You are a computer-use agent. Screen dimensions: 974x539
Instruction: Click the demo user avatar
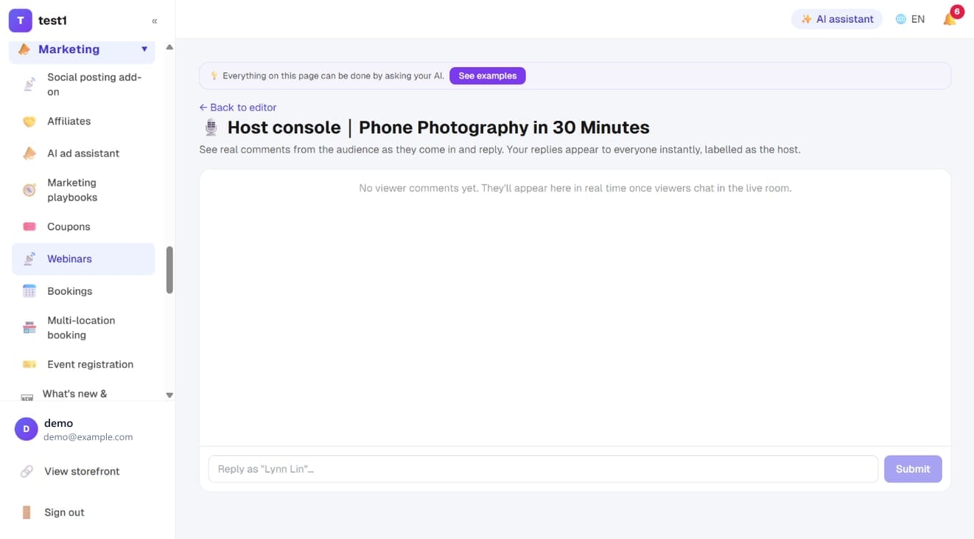pos(26,429)
